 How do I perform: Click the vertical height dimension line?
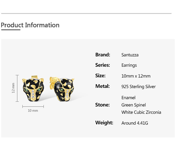[x=17, y=88]
